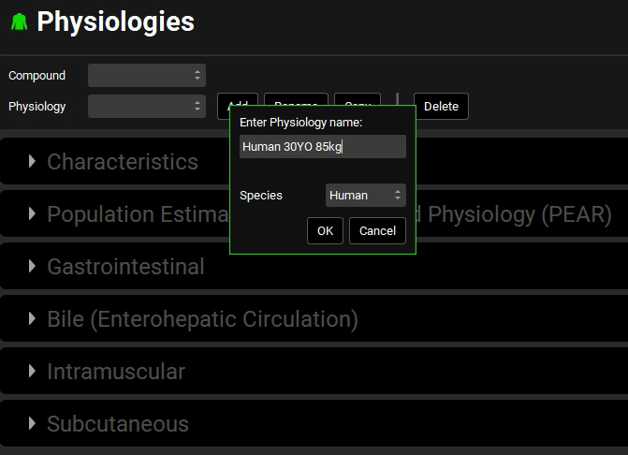Viewport: 628px width, 455px height.
Task: Expand the Gastrointestinal section
Action: (x=125, y=267)
